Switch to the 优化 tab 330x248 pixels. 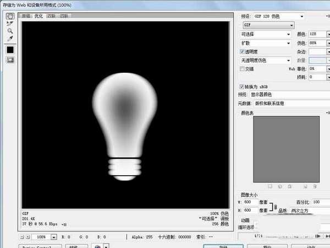(38, 16)
